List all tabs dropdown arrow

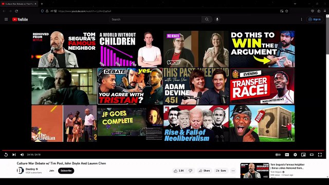[295, 4]
